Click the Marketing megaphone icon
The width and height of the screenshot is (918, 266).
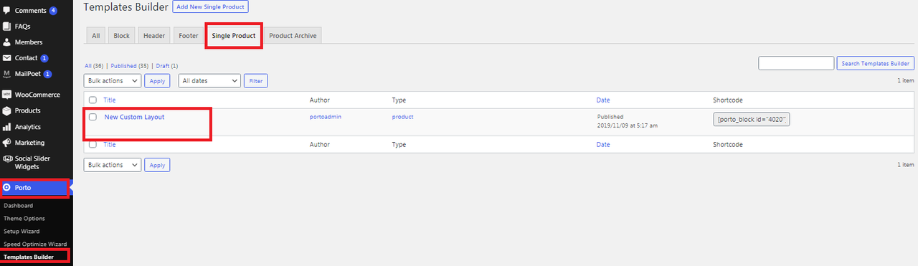point(6,143)
